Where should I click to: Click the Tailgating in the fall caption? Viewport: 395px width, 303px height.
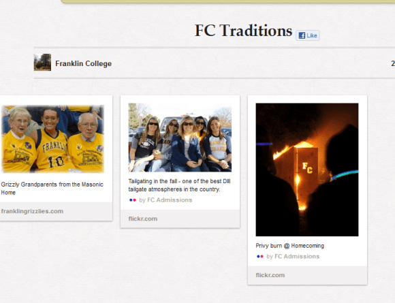[x=179, y=185]
